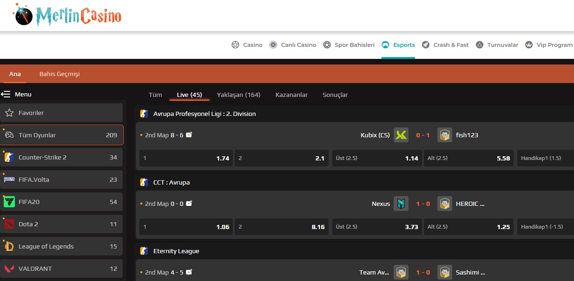Open Favoriler star in sidebar
574x281 pixels.
coord(9,113)
